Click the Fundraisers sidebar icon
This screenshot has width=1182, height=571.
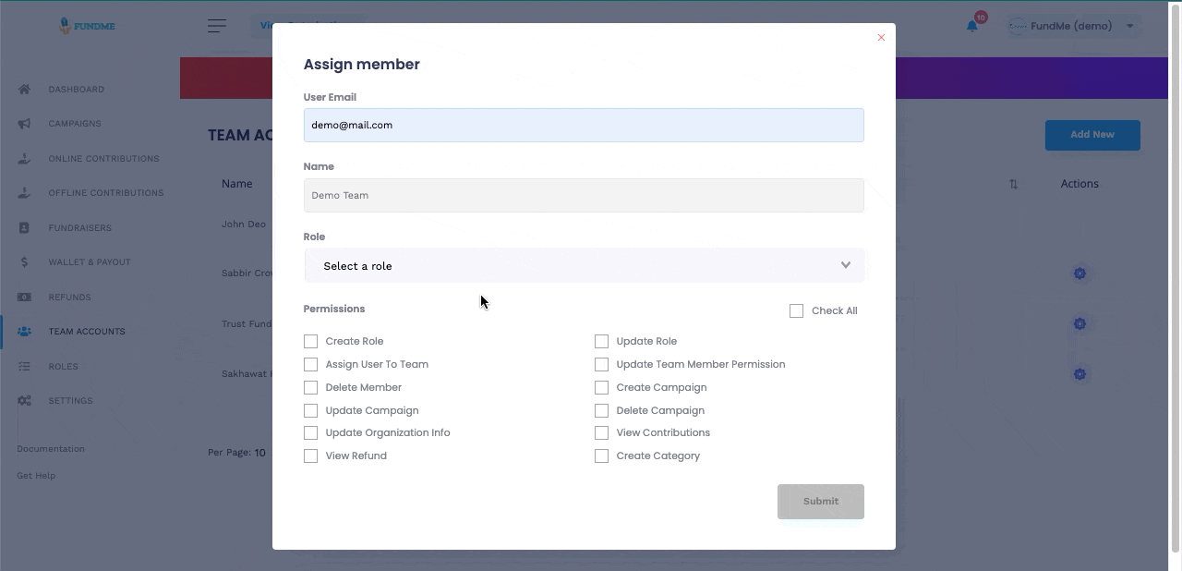click(25, 228)
